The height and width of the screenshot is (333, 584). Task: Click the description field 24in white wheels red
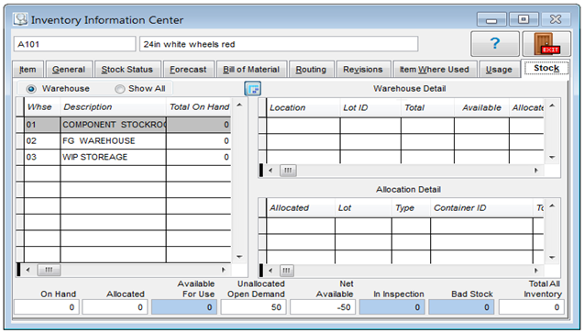tap(279, 44)
